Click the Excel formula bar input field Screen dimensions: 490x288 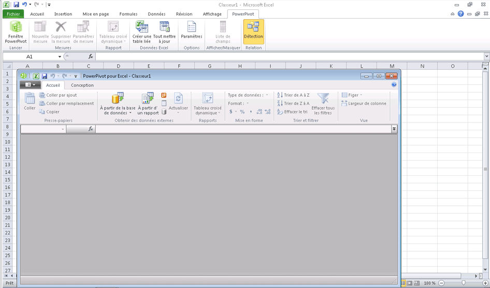(x=290, y=57)
